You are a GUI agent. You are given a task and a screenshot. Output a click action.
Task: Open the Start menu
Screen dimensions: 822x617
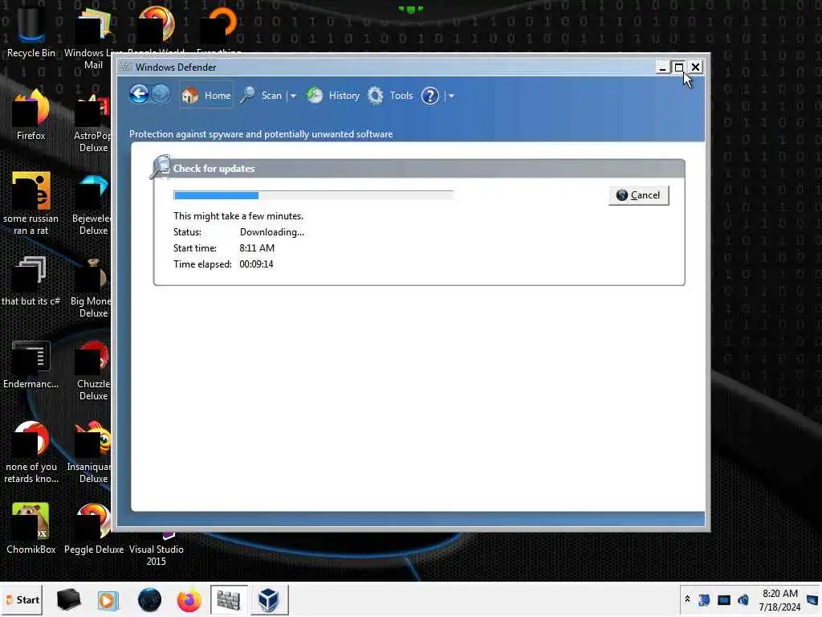pyautogui.click(x=22, y=599)
